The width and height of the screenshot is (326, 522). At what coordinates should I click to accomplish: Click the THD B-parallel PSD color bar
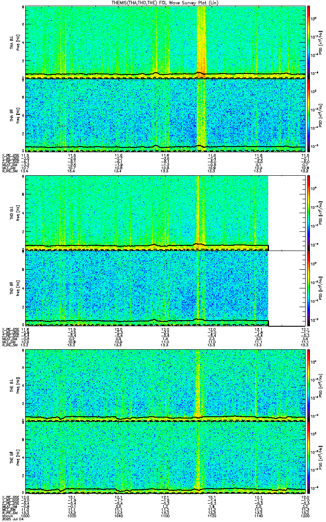[309, 288]
